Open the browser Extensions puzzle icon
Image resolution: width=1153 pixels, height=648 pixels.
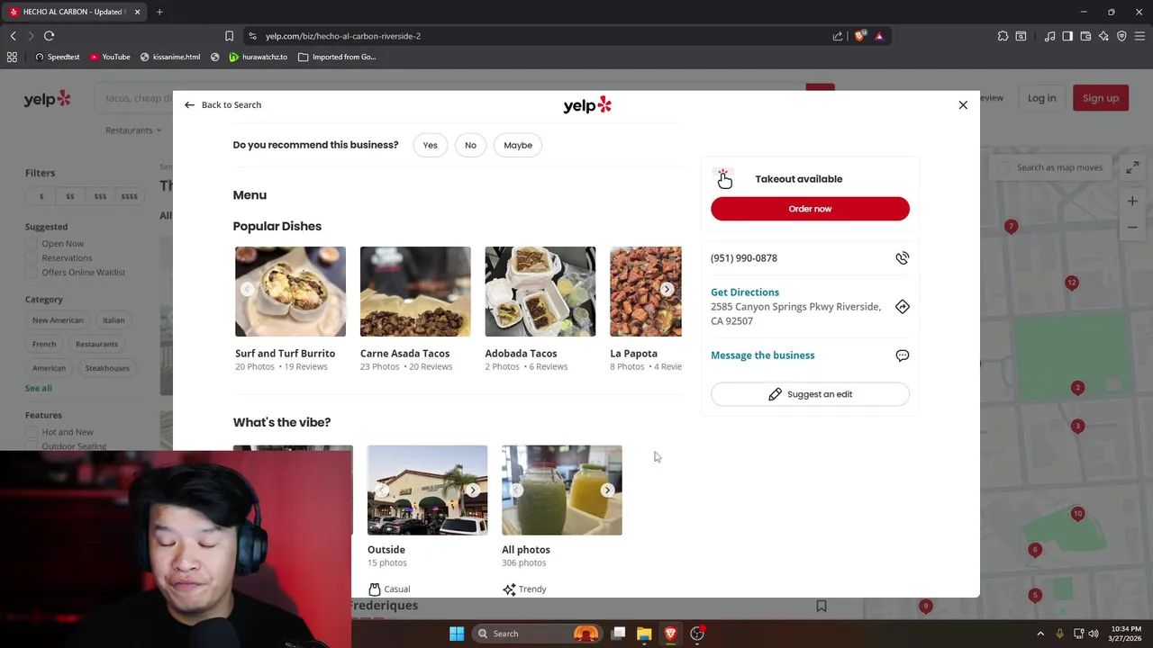point(1003,36)
